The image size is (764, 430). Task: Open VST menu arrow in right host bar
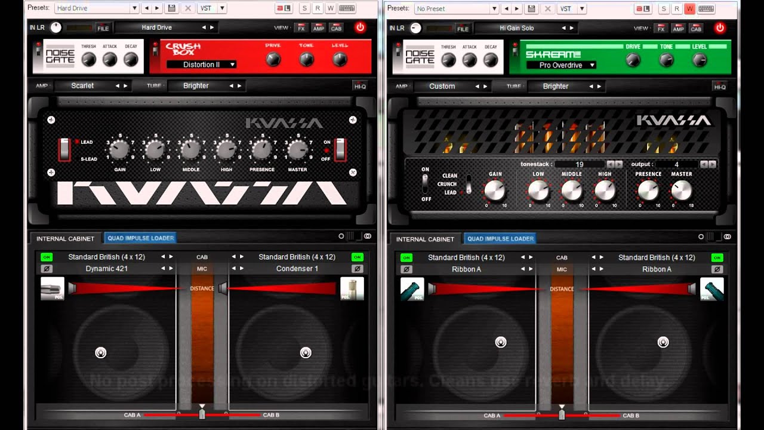tap(582, 8)
